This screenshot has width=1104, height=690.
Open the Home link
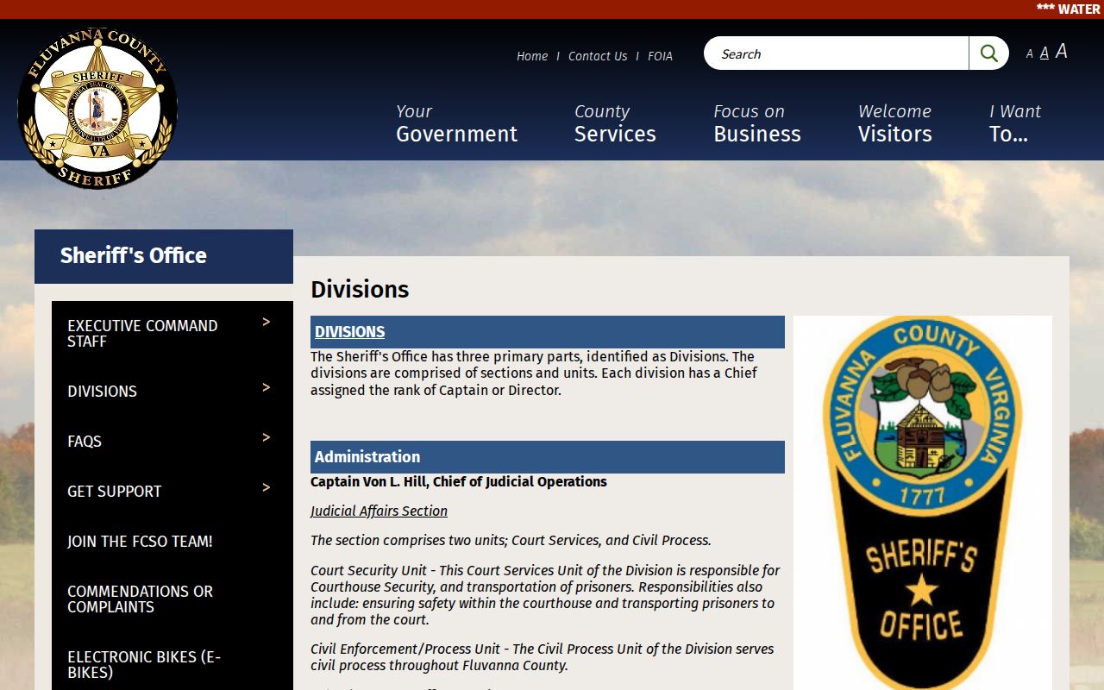[x=532, y=56]
